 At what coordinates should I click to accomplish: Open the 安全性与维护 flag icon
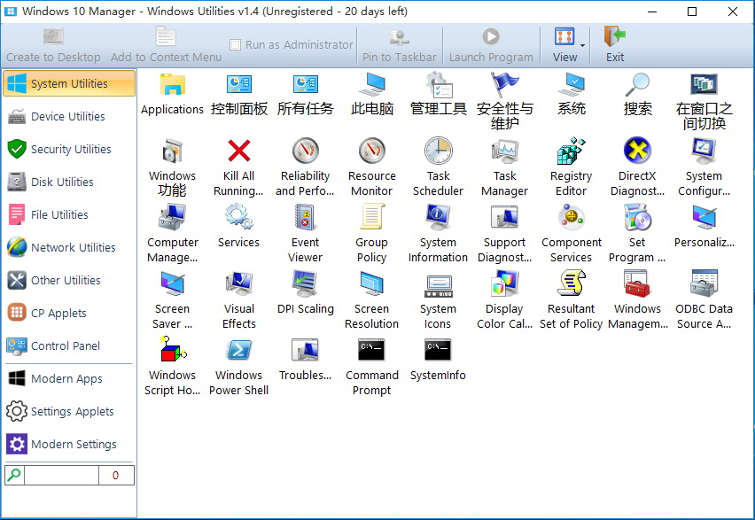point(504,84)
